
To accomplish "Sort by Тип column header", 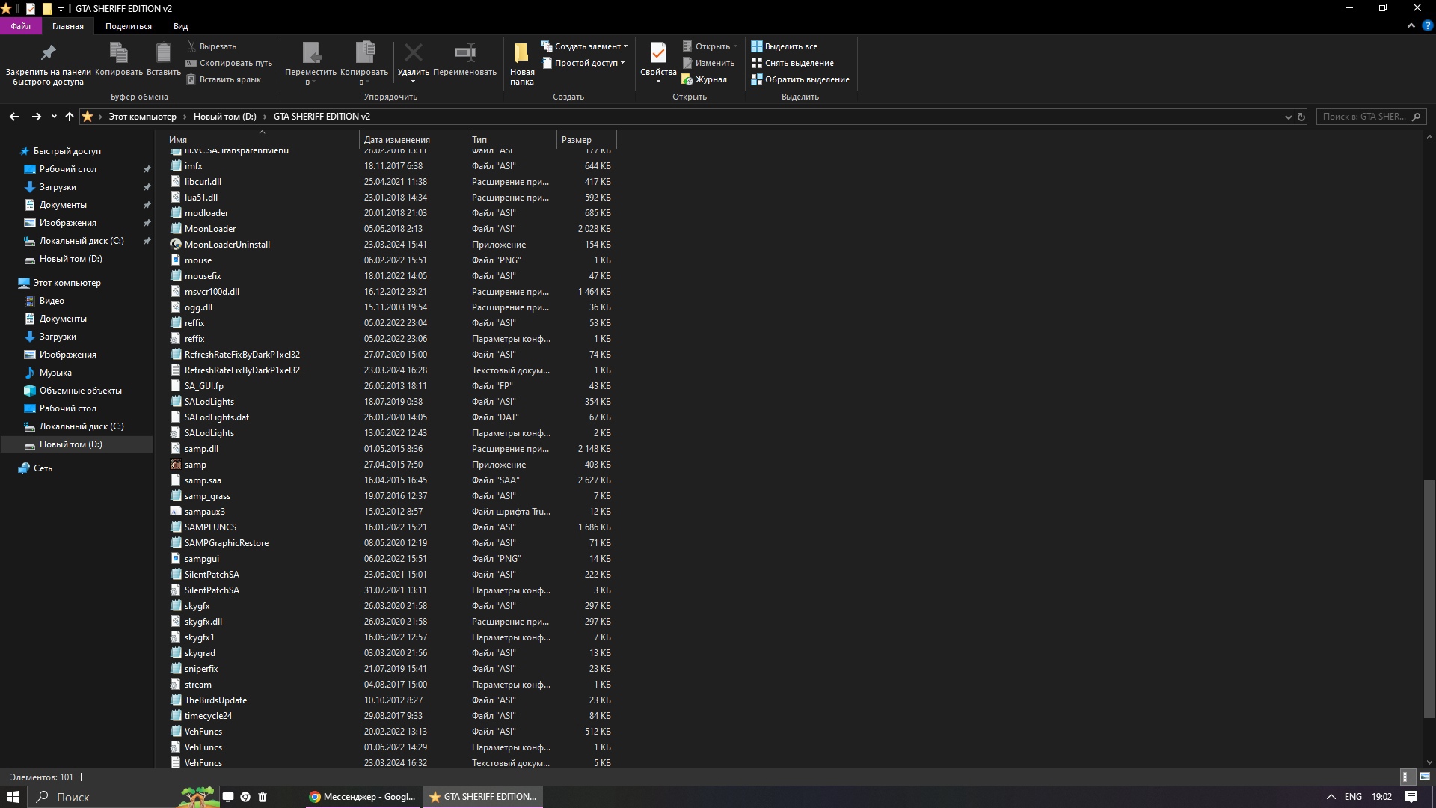I will tap(512, 140).
